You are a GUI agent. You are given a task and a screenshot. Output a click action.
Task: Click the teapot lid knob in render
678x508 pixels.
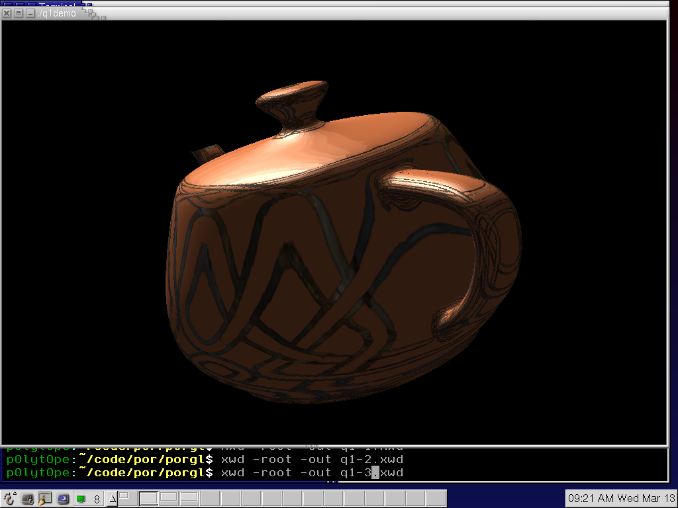293,97
